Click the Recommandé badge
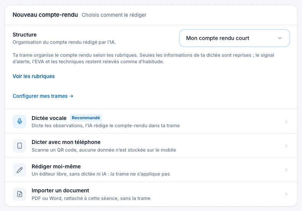The width and height of the screenshot is (302, 211). tap(86, 118)
